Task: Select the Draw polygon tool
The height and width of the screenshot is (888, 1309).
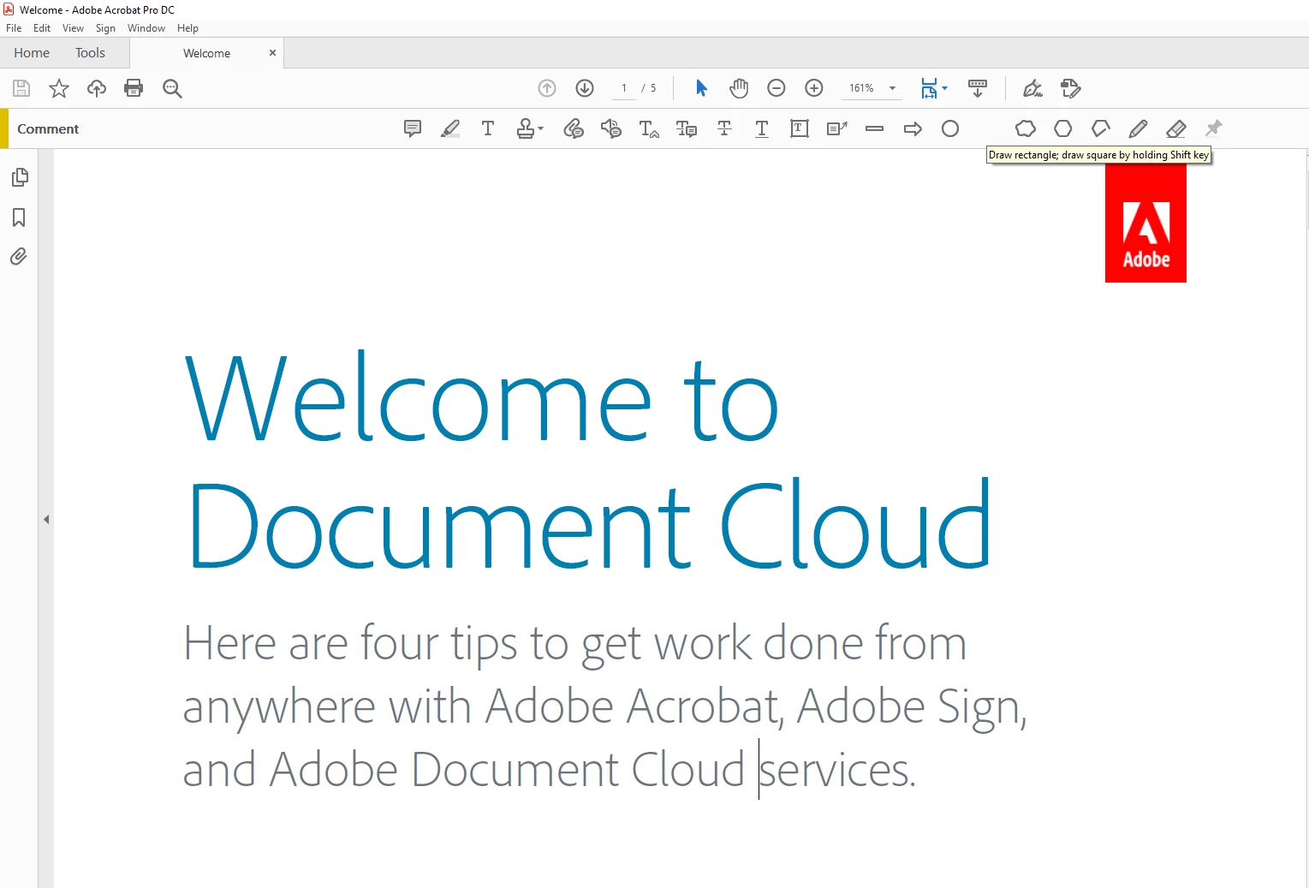Action: tap(1063, 128)
